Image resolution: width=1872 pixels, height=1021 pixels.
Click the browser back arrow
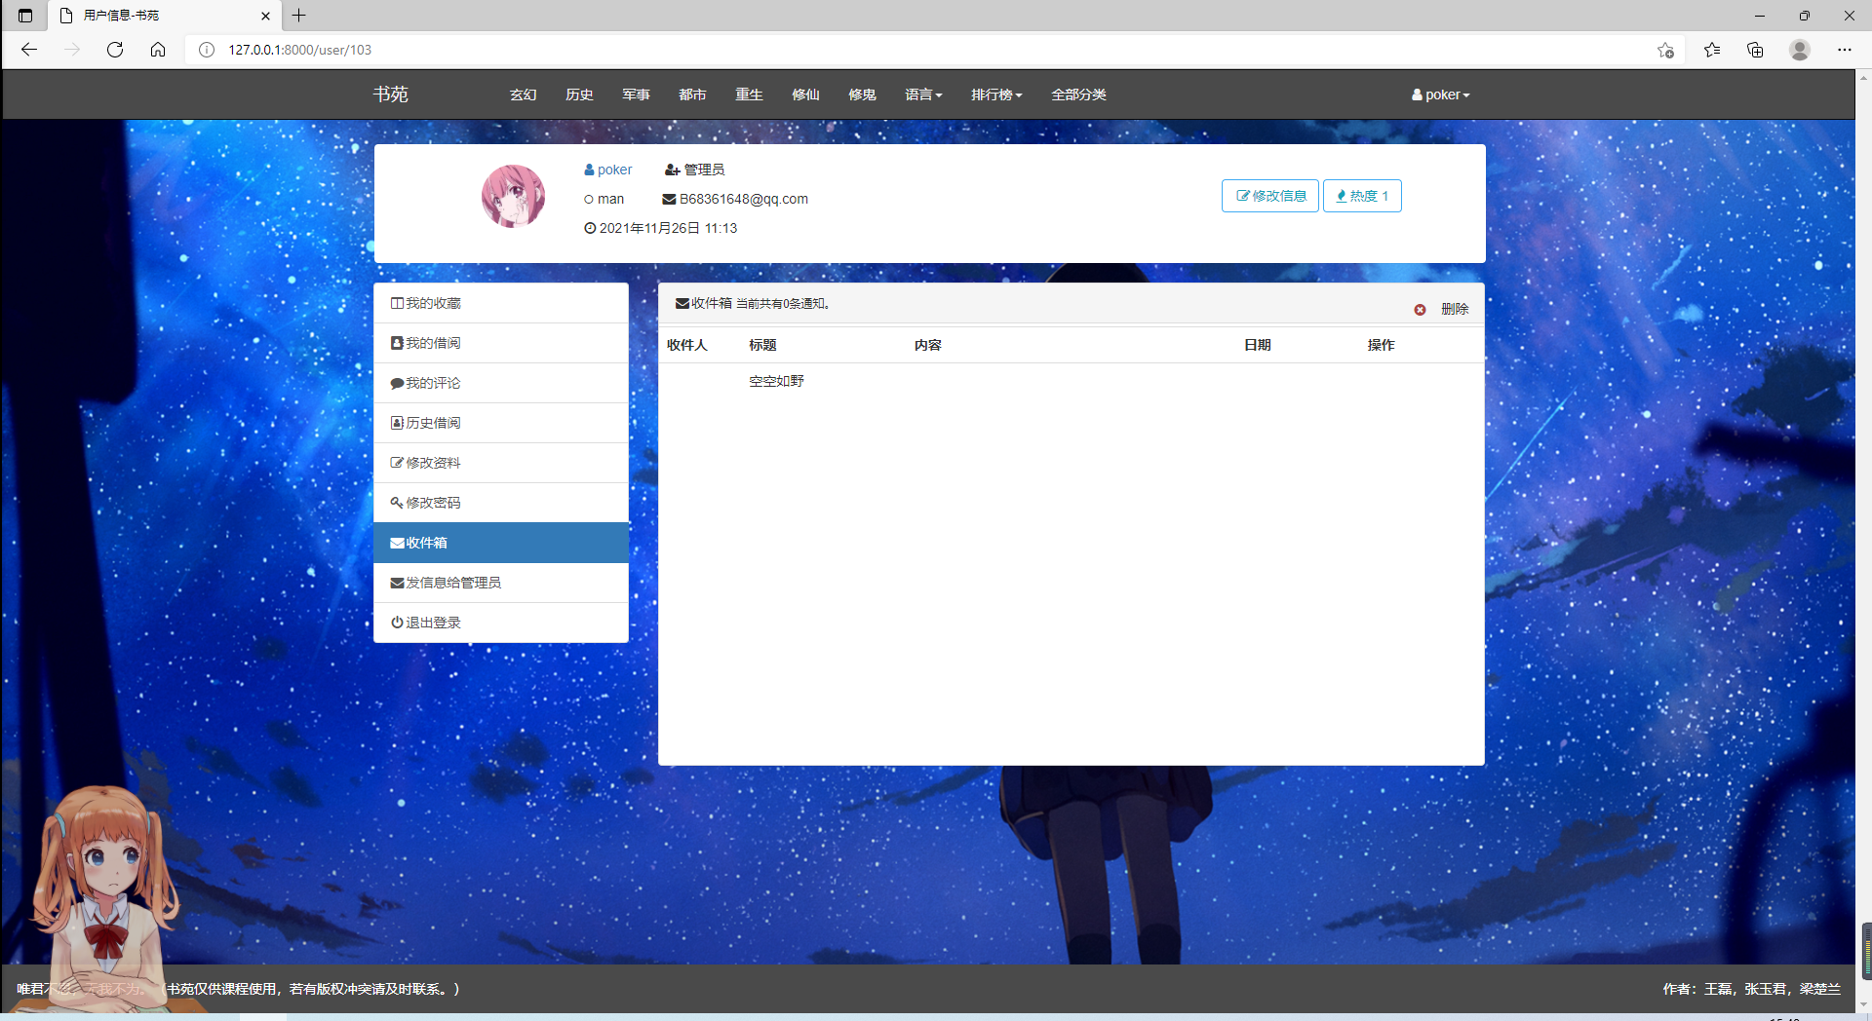pyautogui.click(x=29, y=50)
